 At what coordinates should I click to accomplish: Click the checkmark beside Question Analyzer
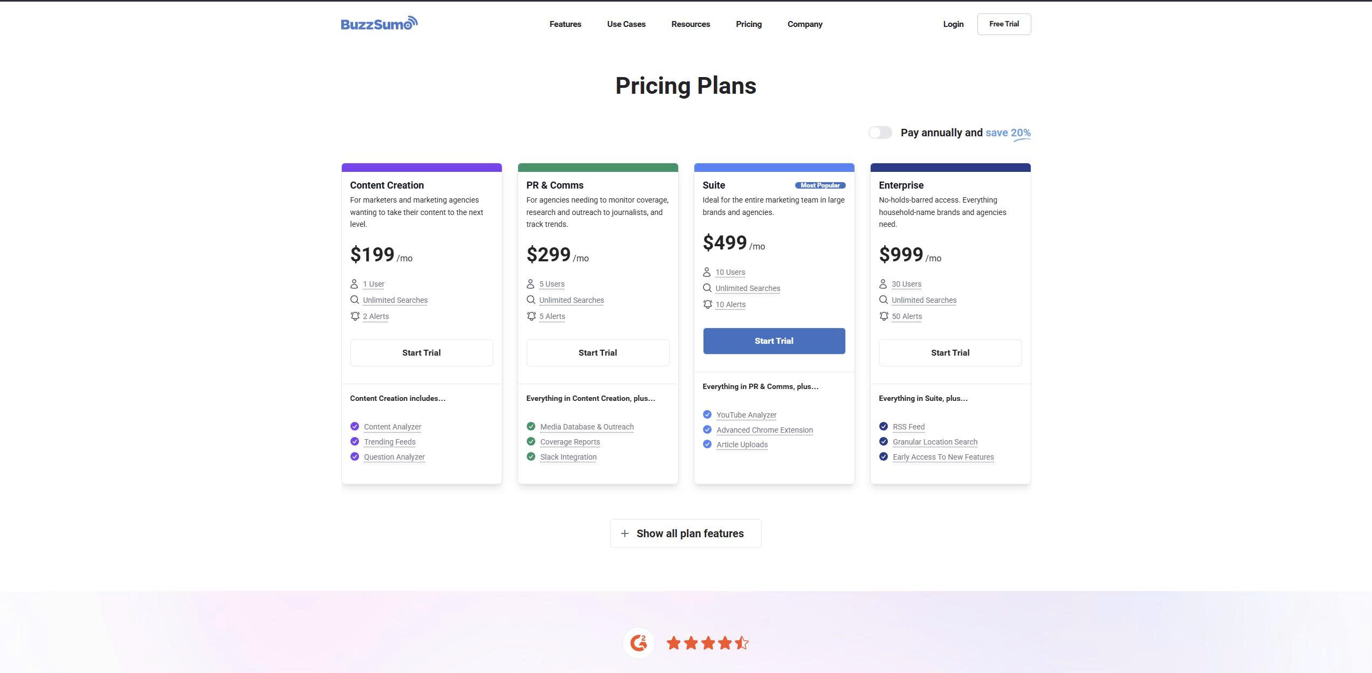click(355, 456)
